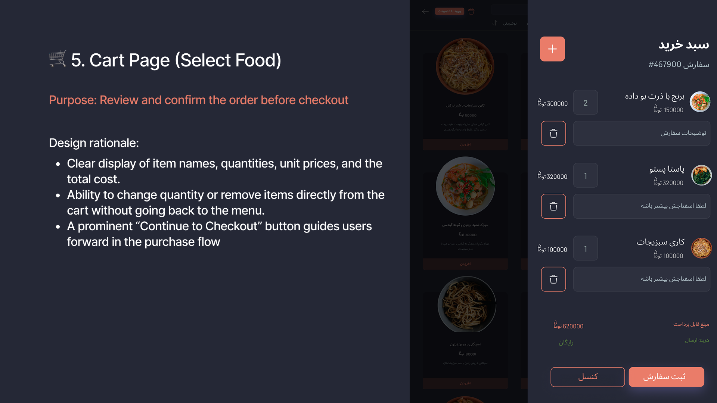Click the dimmed افزودن button under the first dish

click(x=465, y=144)
